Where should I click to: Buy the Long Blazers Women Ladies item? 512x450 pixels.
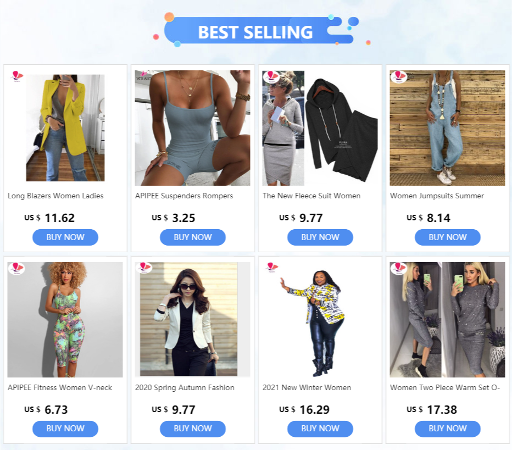tap(65, 237)
